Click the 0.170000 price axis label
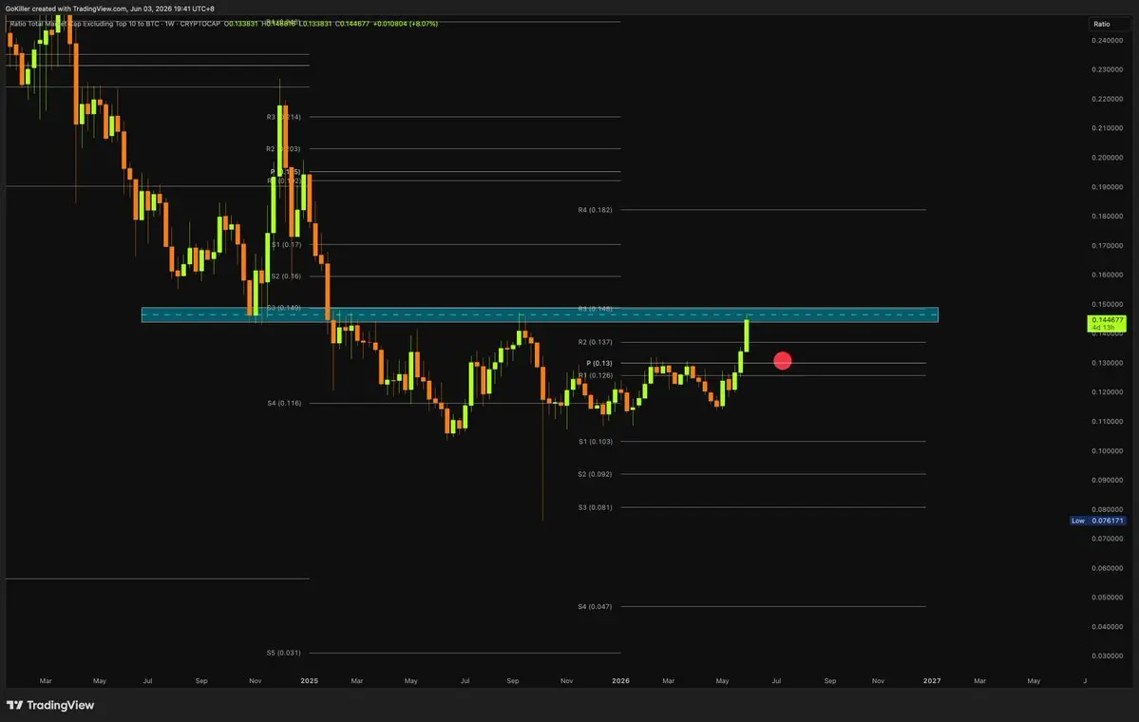The width and height of the screenshot is (1139, 722). 1107,245
